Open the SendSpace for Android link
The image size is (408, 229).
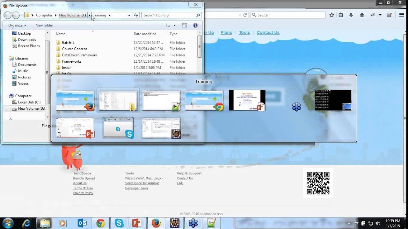click(142, 183)
